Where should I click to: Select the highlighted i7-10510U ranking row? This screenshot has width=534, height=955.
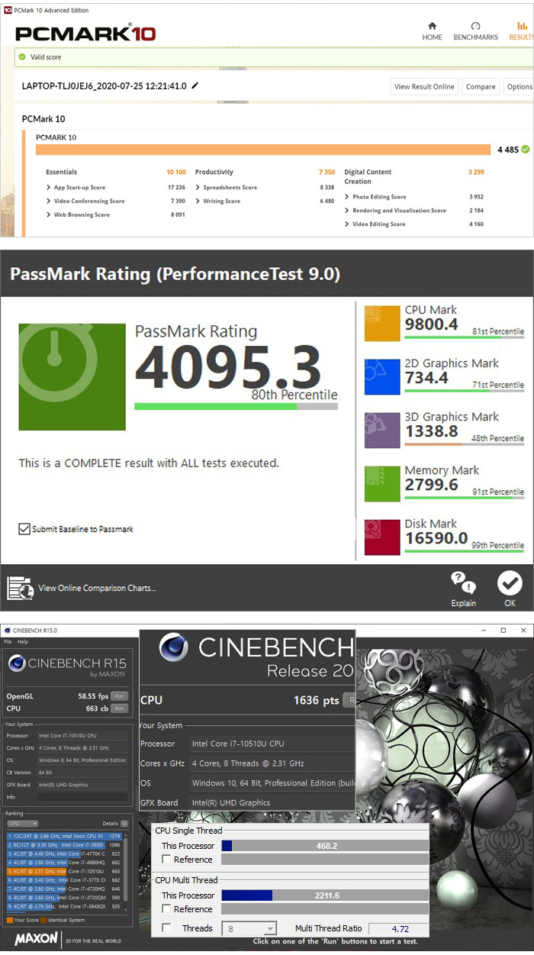point(64,871)
